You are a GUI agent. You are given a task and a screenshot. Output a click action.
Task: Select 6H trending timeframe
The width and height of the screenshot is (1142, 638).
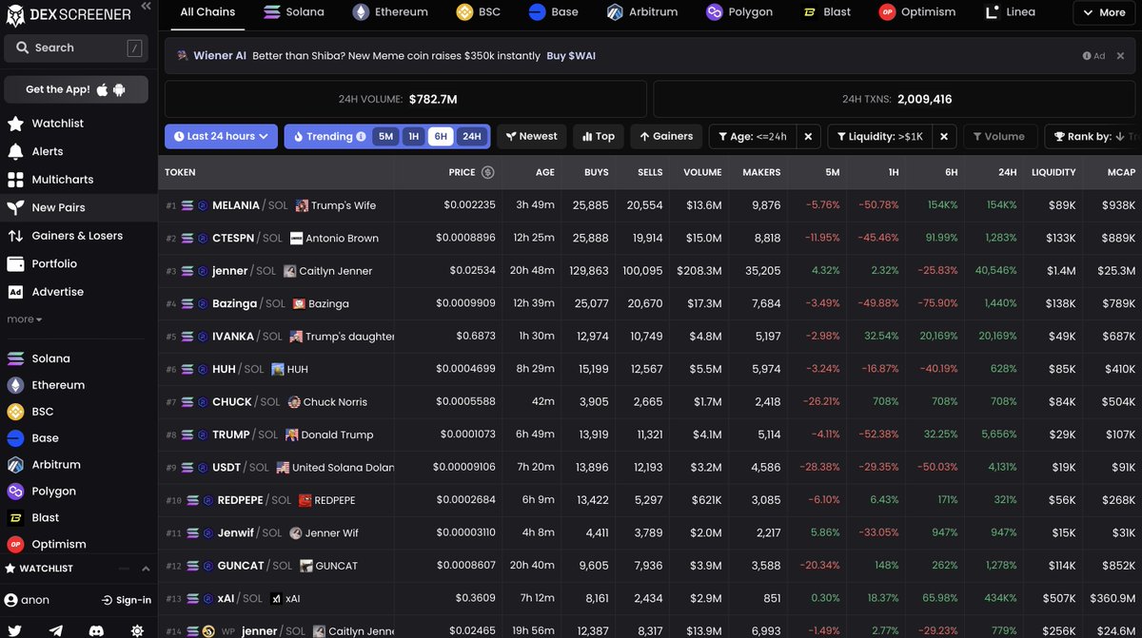point(441,137)
